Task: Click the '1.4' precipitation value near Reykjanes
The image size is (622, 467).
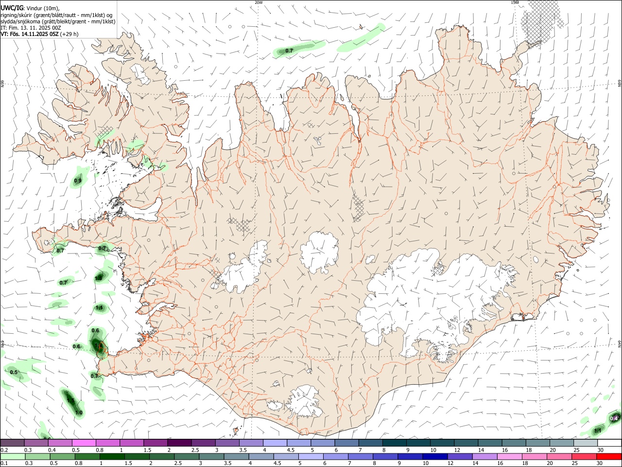Action: [x=99, y=346]
